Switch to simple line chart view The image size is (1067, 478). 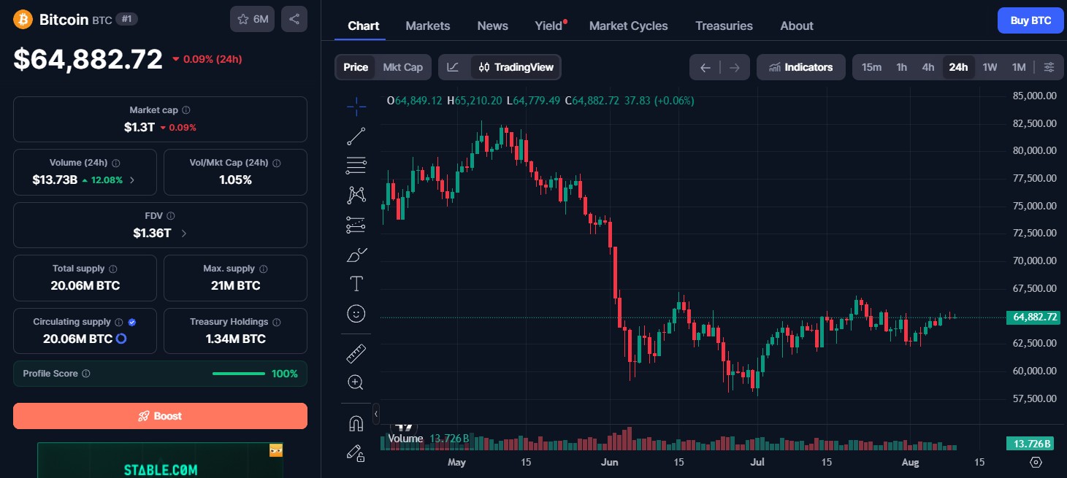[x=454, y=67]
